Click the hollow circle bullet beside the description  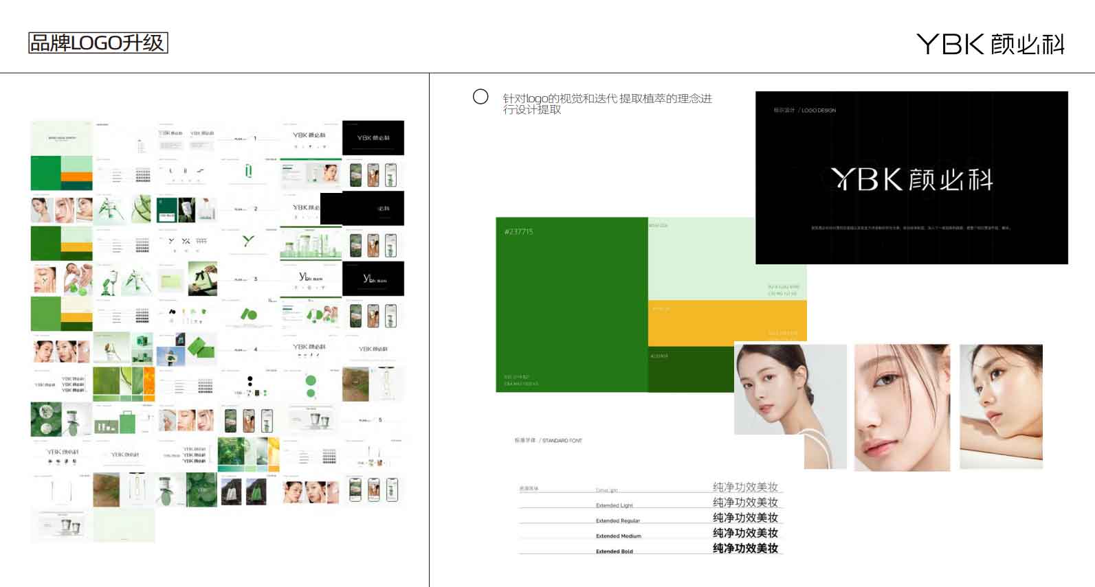(480, 97)
